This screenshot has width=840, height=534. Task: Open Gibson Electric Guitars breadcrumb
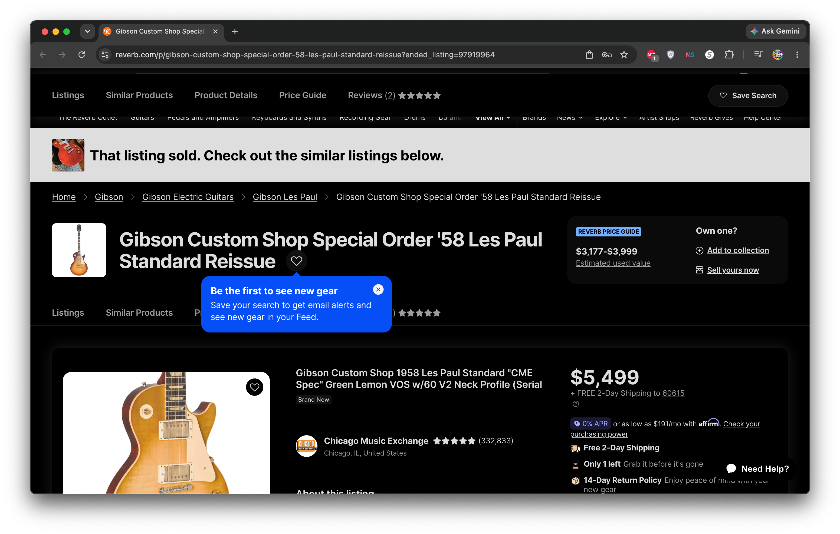coord(188,197)
